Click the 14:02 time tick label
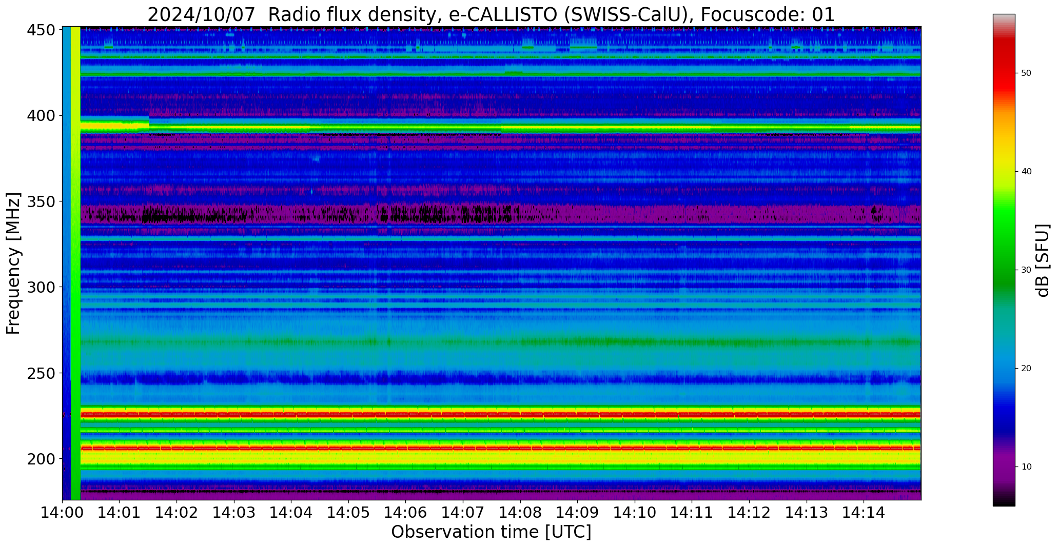Screen dimensions: 1058x547 [177, 513]
